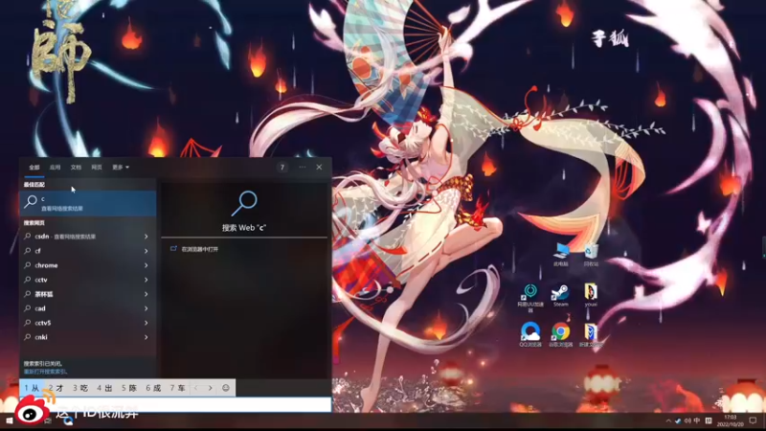Expand the cad suggestion arrow
This screenshot has height=431, width=766.
pos(146,308)
